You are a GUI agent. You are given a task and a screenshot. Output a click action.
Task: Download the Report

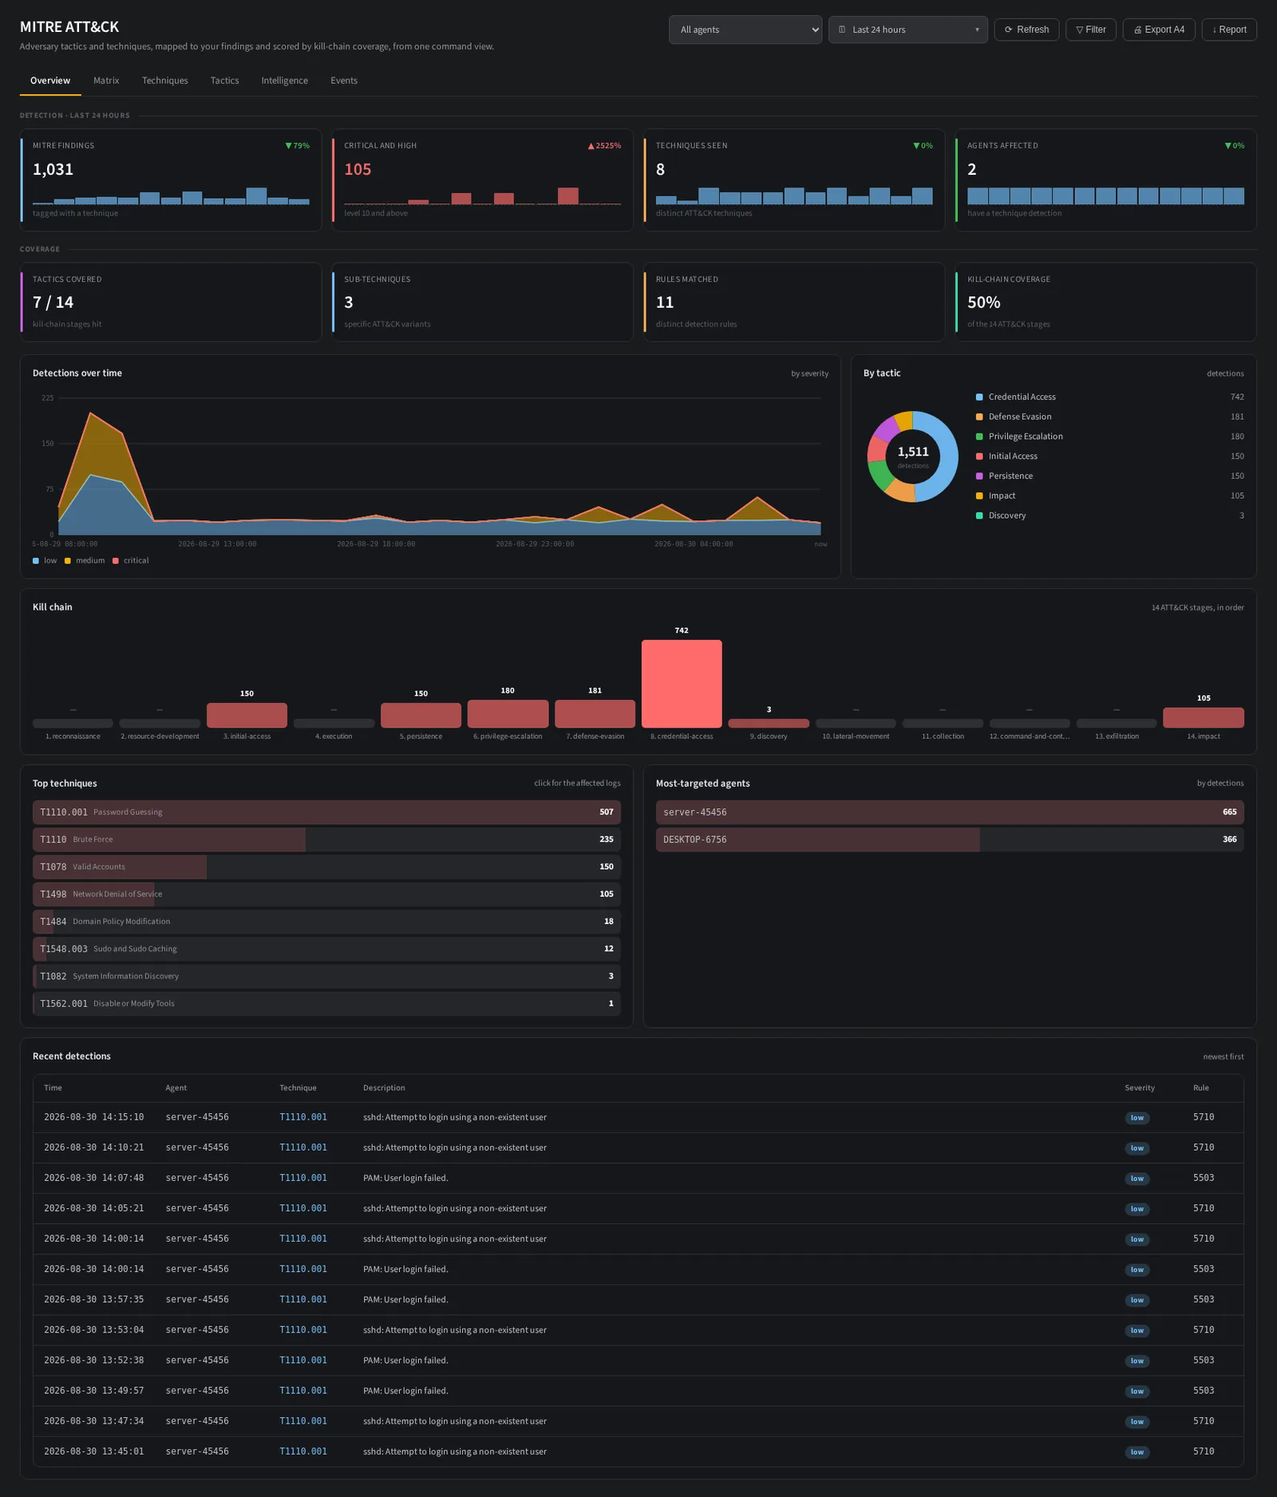click(x=1229, y=30)
